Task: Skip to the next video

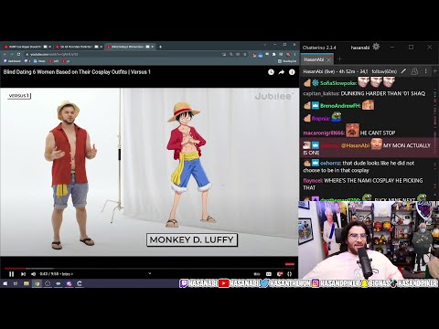Action: coord(23,274)
